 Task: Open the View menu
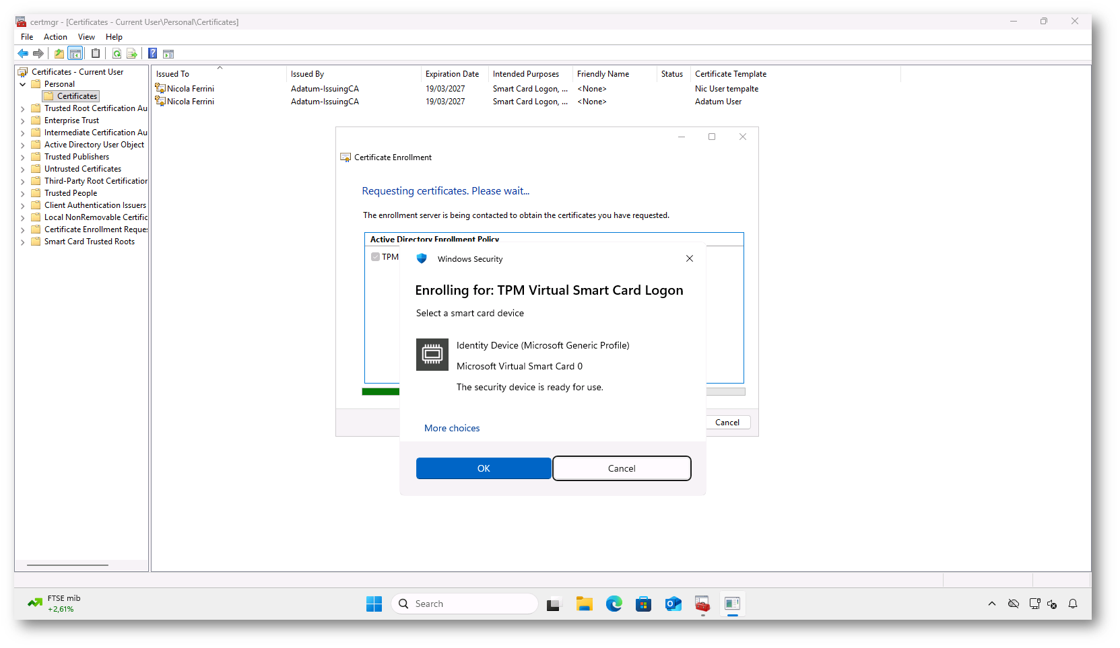86,37
